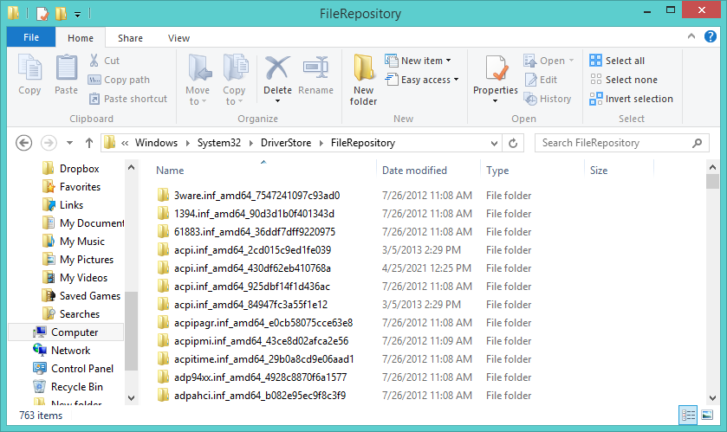
Task: Click Windows in the address path
Action: 156,143
